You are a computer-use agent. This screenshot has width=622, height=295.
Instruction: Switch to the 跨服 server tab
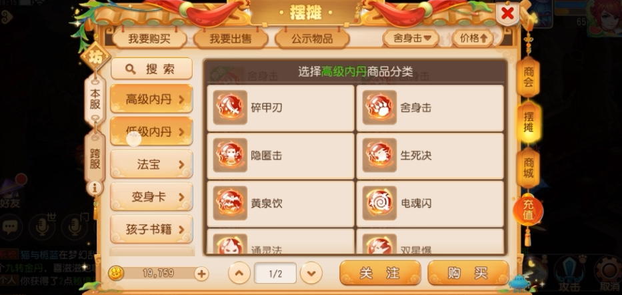pos(95,157)
